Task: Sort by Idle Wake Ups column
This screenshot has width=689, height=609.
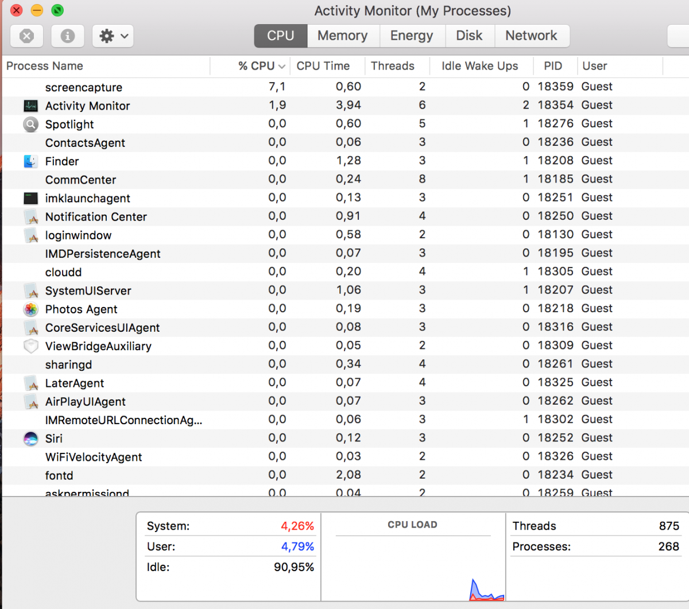Action: click(480, 66)
